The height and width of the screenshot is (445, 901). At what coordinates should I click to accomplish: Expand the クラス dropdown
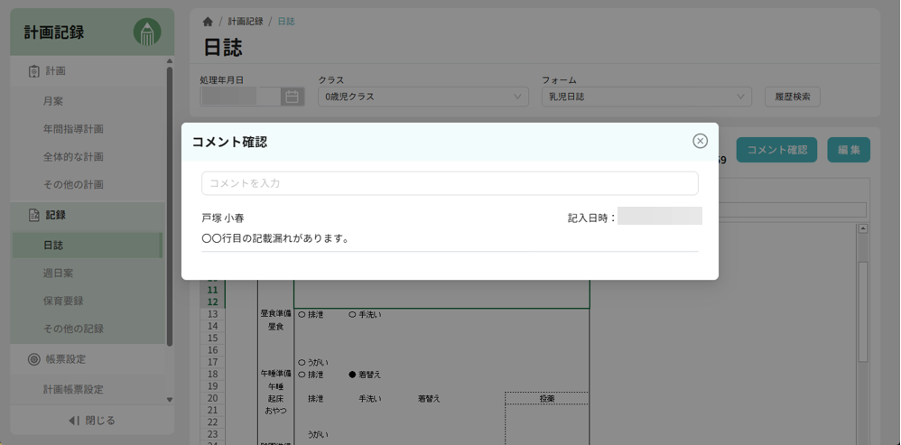[x=423, y=97]
